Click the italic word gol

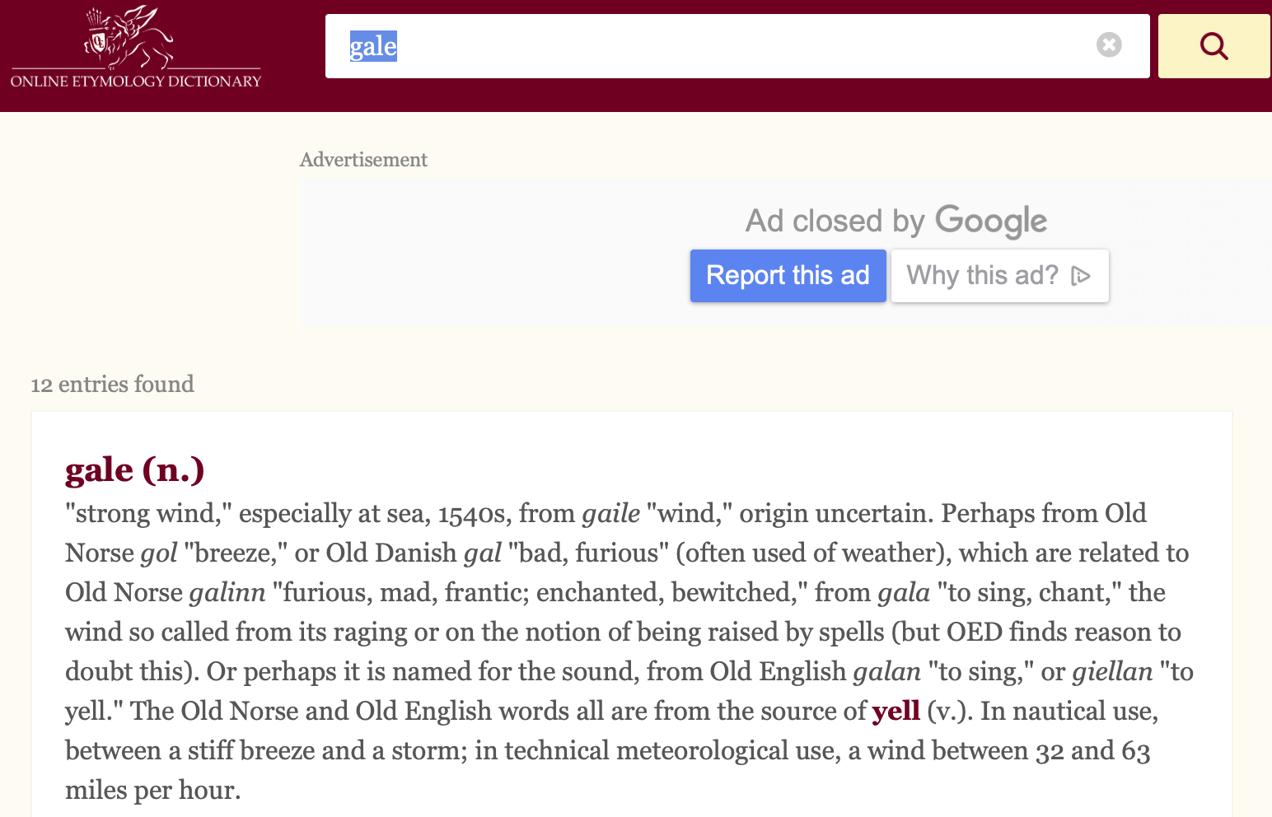(x=159, y=553)
